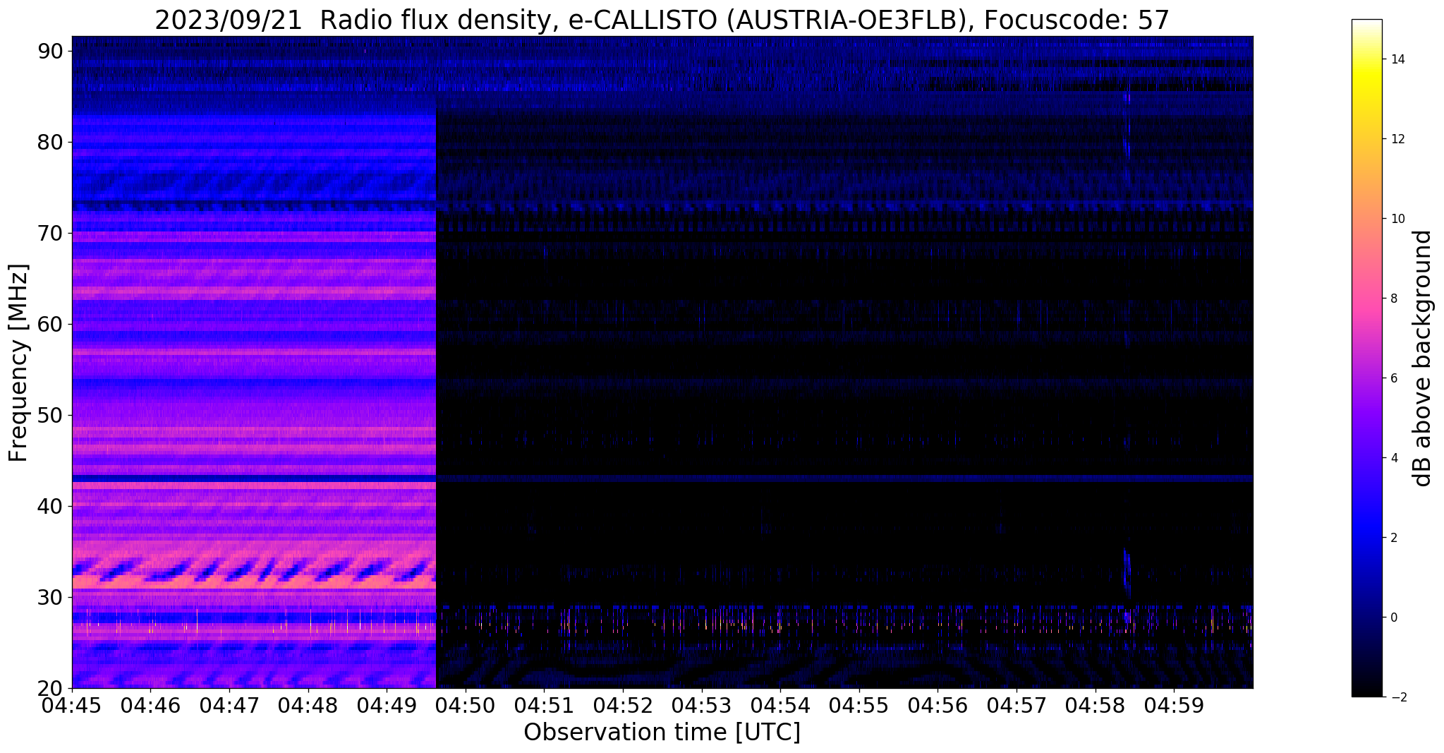This screenshot has width=1444, height=753.
Task: Click the 04:50 time tick label
Action: tap(466, 705)
